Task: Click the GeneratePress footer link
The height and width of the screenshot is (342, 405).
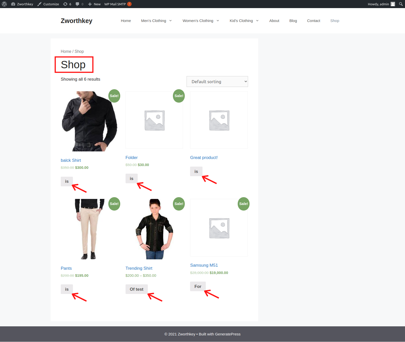Action: (x=228, y=334)
